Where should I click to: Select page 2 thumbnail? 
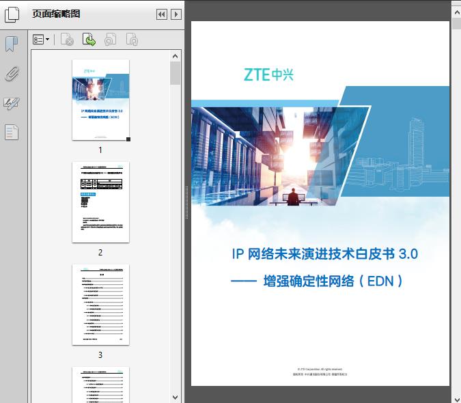[100, 202]
